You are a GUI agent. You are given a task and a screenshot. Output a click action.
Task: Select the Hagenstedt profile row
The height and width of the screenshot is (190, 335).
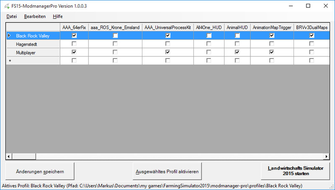pos(33,44)
